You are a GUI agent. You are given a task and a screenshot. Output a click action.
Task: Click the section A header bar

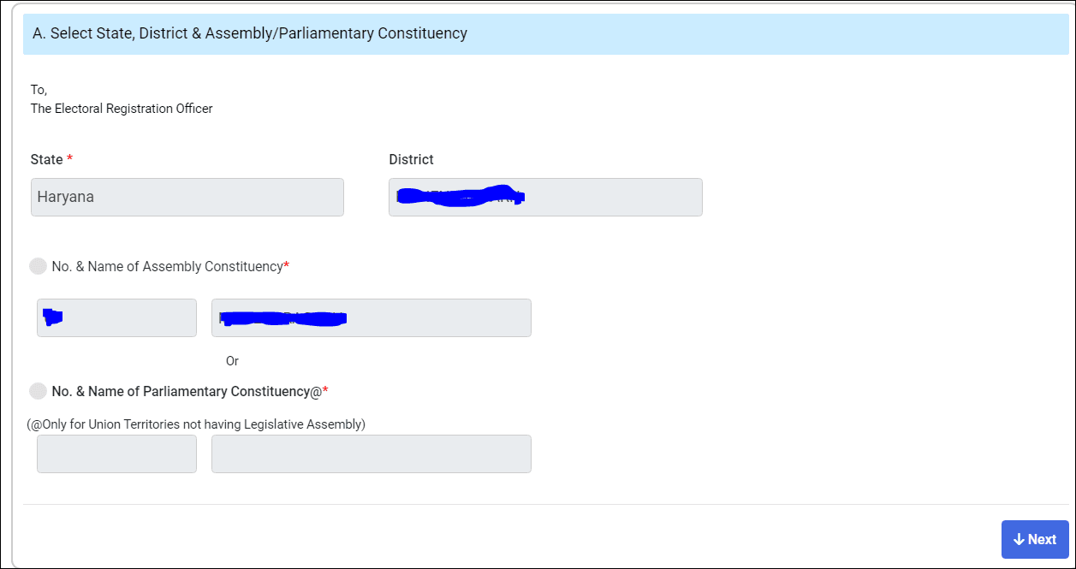point(545,34)
